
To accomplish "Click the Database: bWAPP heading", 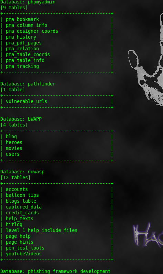I will (21, 119).
